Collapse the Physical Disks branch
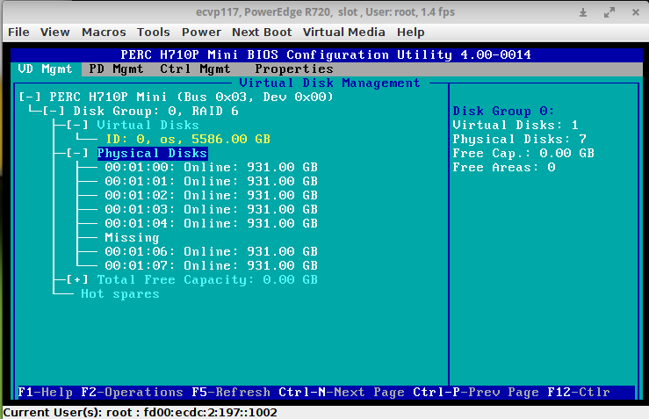 point(77,153)
